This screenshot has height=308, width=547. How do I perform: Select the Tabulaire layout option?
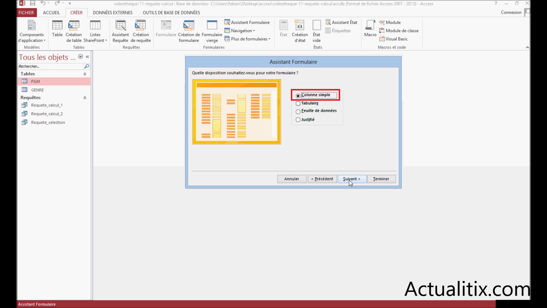[x=307, y=103]
